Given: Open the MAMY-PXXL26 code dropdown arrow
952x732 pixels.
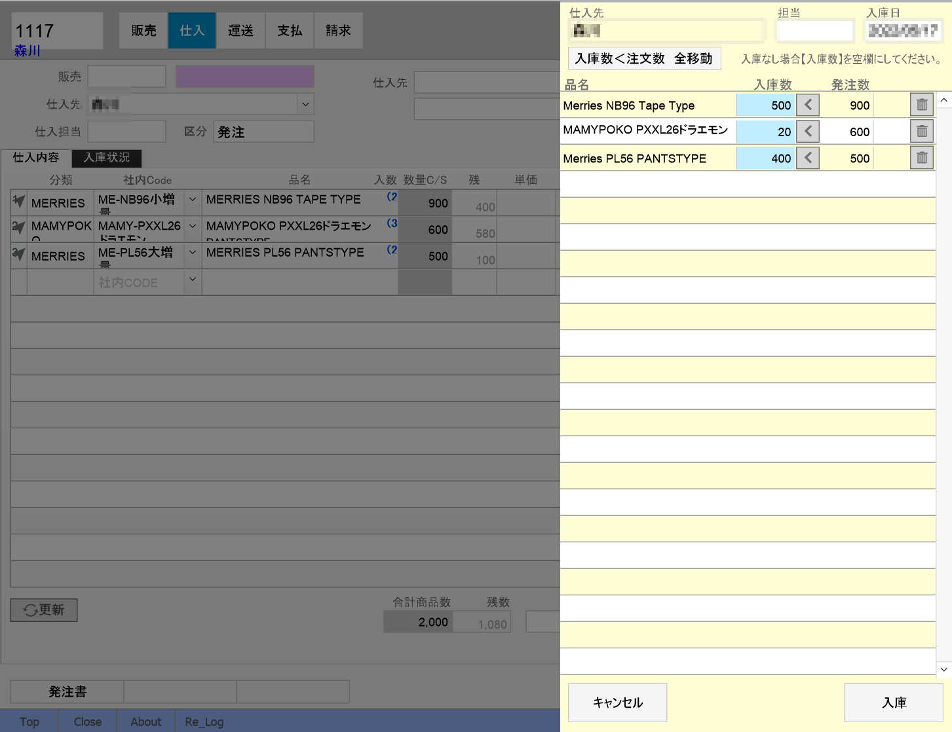Looking at the screenshot, I should click(x=193, y=226).
